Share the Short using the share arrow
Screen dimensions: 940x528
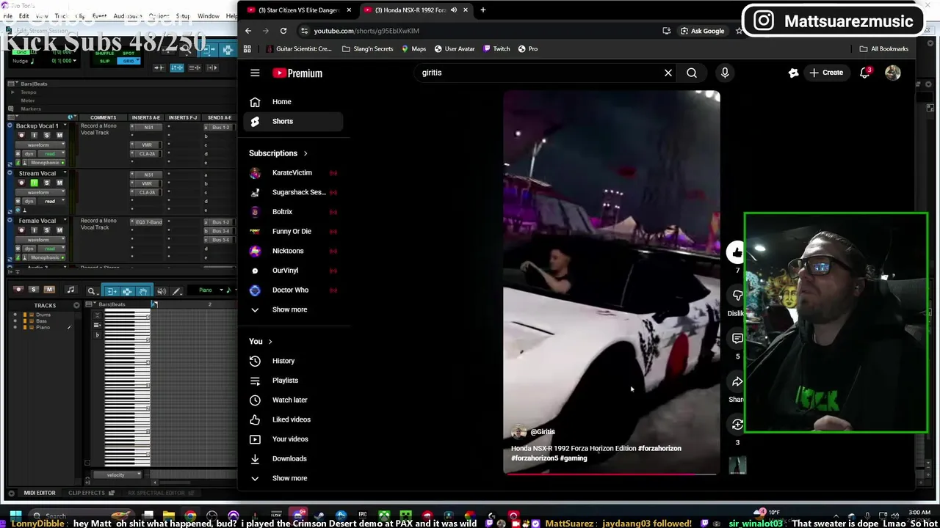[737, 381]
